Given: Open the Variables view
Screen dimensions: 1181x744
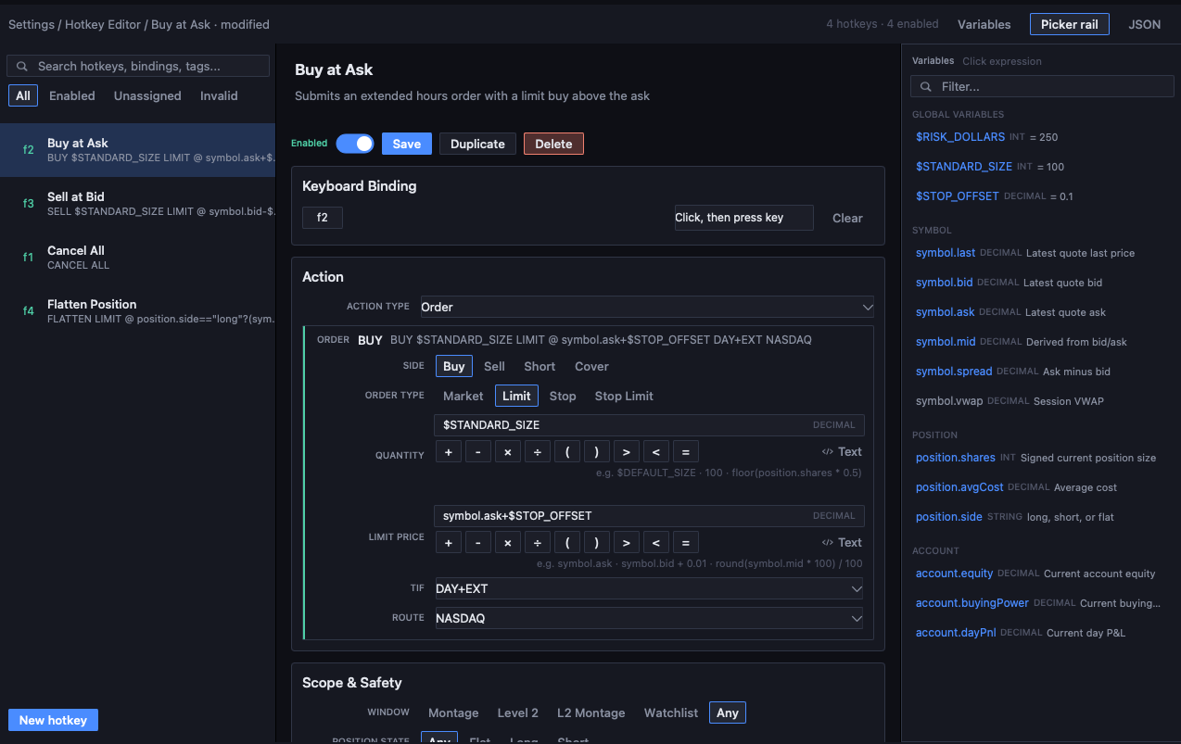Looking at the screenshot, I should click(984, 24).
